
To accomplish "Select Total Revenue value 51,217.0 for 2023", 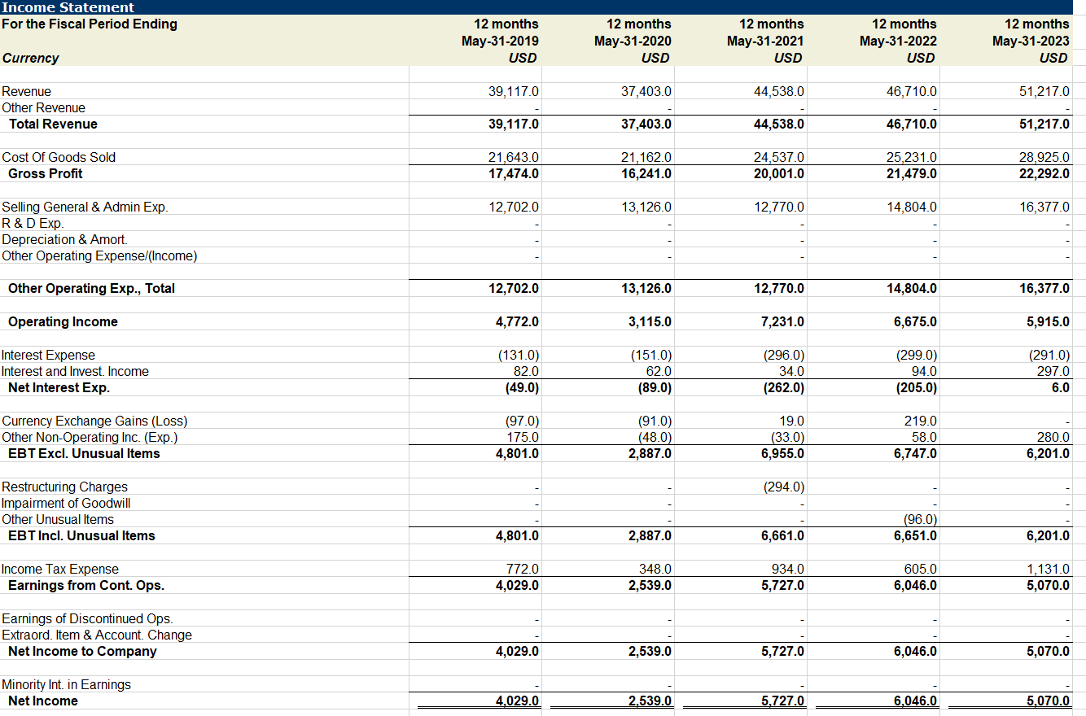I will coord(1046,124).
